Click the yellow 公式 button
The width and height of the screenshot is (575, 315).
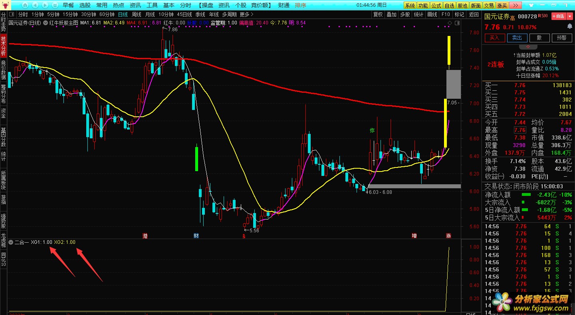[x=436, y=5]
